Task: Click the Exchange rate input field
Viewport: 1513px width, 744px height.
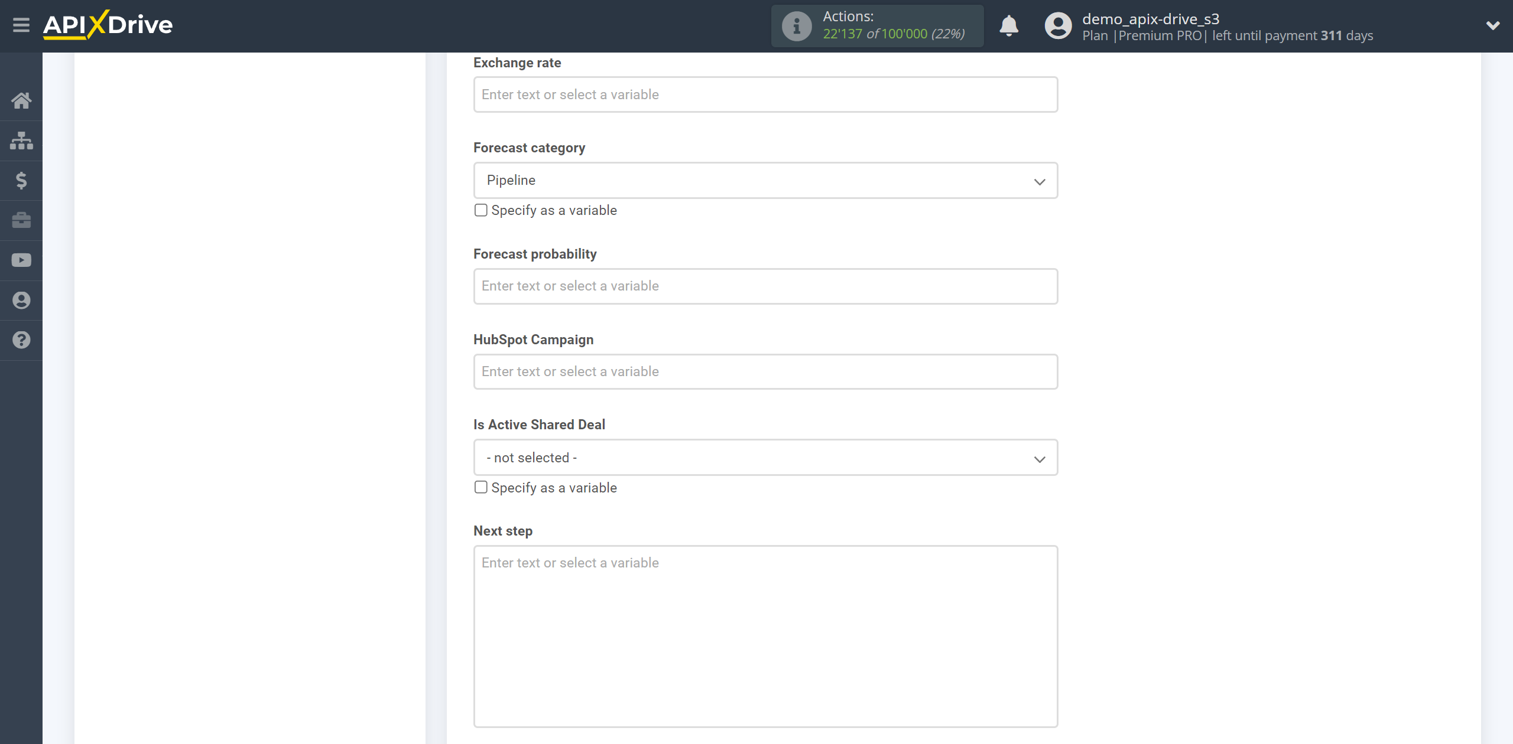Action: pyautogui.click(x=763, y=93)
